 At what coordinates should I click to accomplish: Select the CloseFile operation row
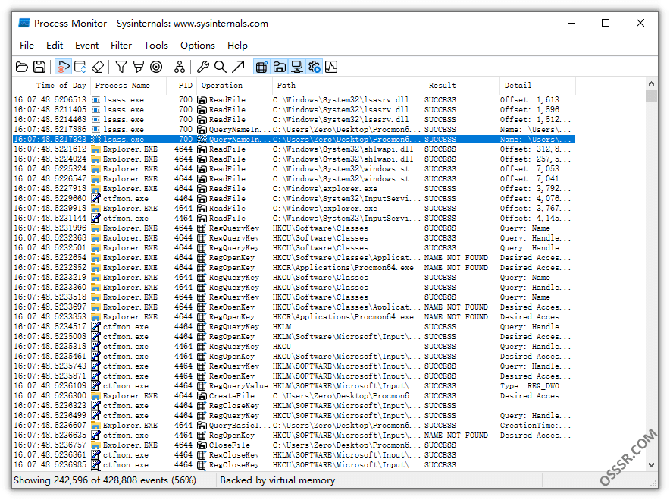coord(294,445)
